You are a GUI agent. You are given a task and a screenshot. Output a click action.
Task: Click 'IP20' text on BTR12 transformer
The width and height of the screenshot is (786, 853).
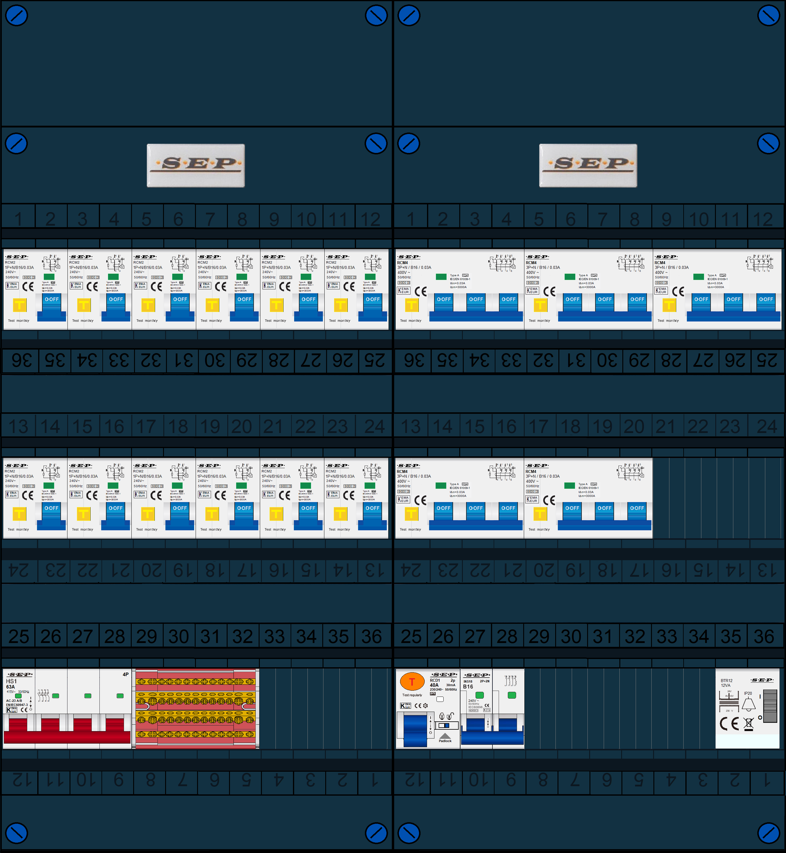[x=748, y=693]
